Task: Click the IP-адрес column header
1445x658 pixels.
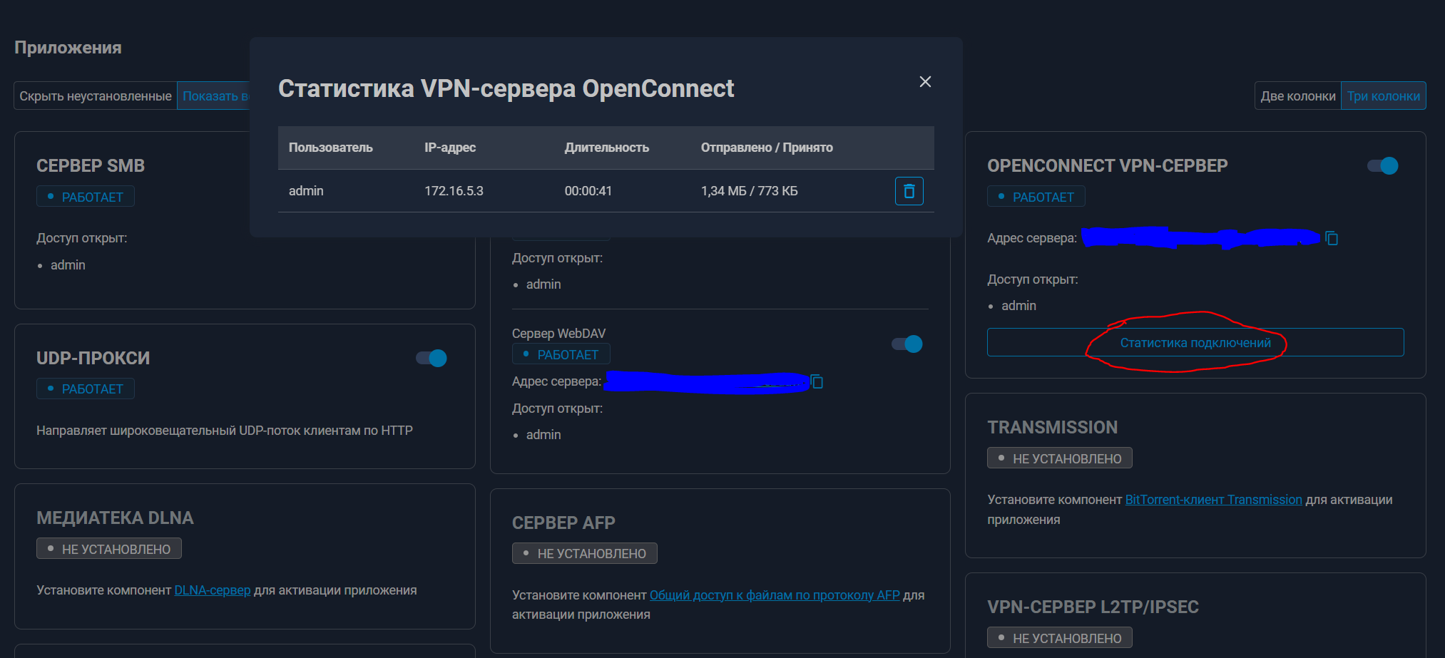Action: tap(450, 148)
